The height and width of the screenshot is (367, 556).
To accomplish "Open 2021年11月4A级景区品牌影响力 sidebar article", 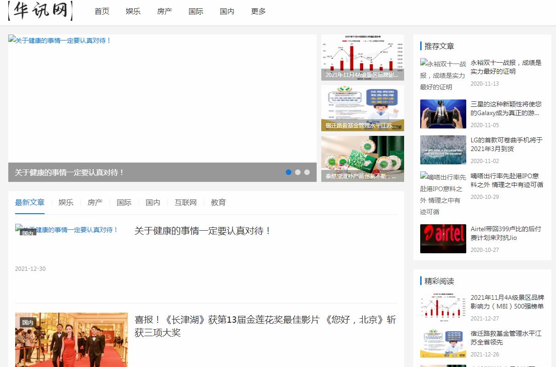I will coord(507,302).
